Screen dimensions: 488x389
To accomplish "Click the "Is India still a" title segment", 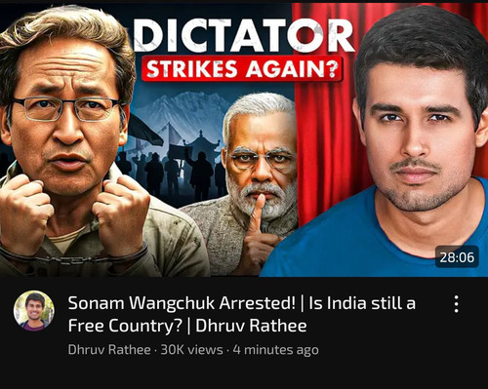I will (x=362, y=303).
